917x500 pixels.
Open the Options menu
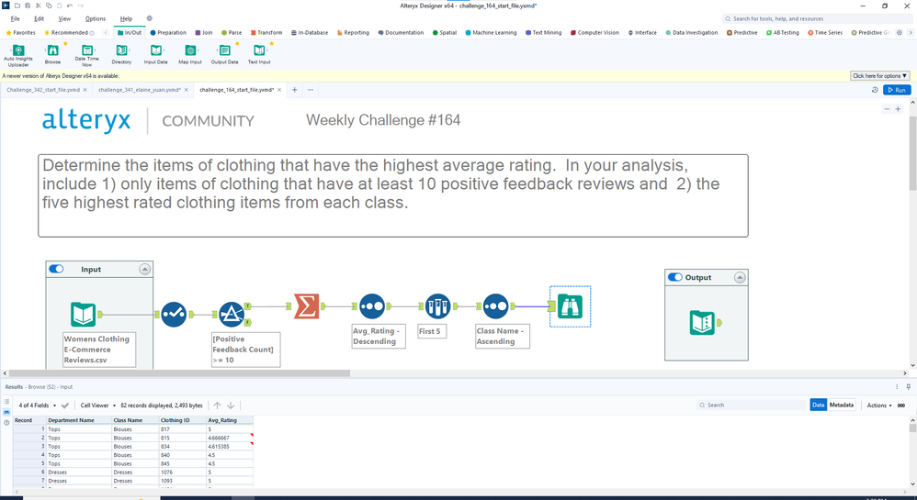pos(96,18)
